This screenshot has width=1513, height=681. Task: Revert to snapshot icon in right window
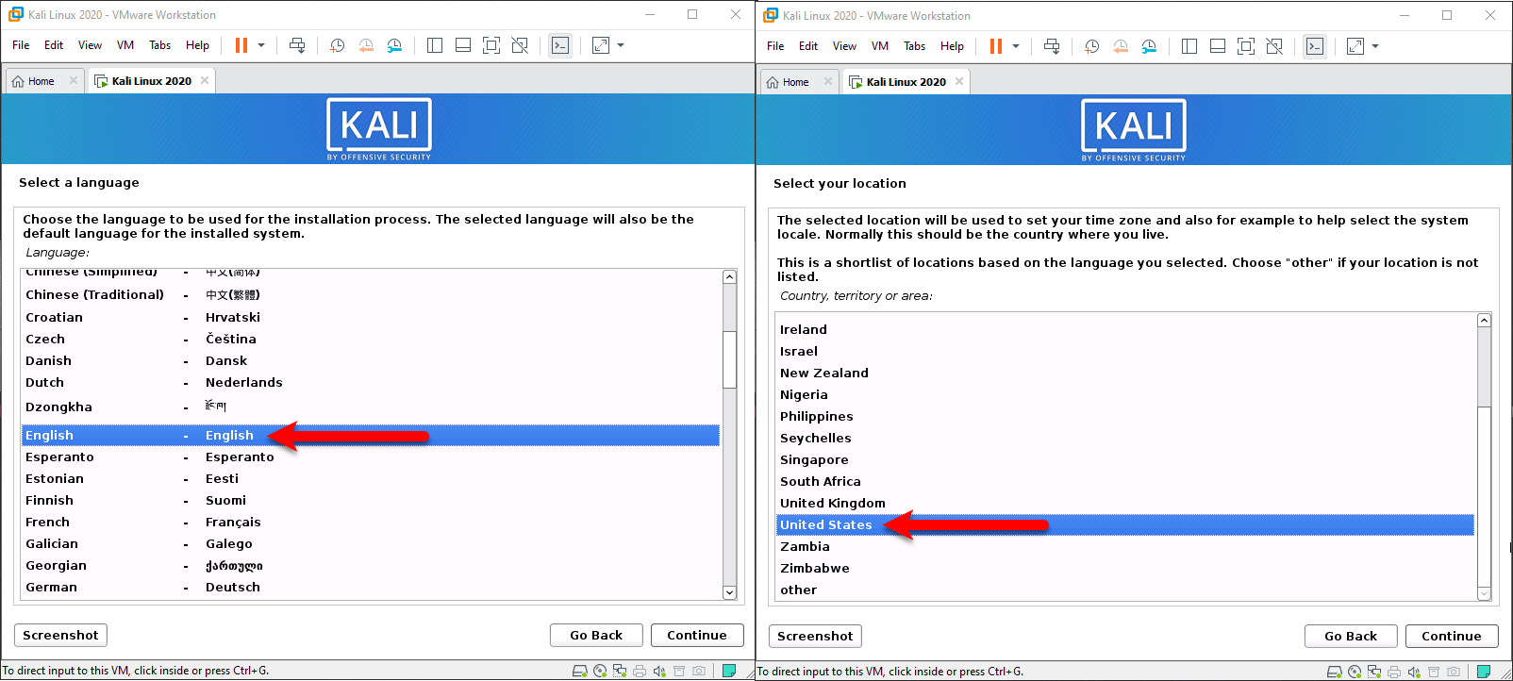(x=1121, y=46)
